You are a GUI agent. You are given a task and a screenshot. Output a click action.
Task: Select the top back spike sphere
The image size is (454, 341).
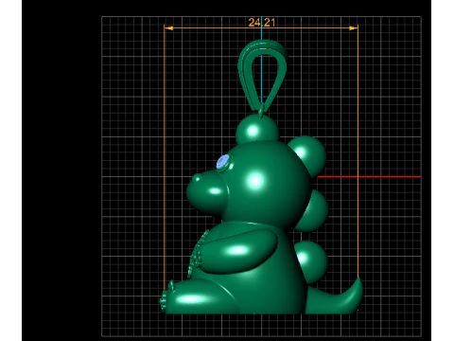[308, 155]
